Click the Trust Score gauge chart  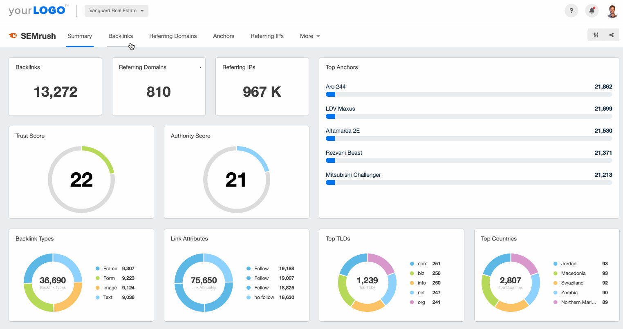[81, 179]
